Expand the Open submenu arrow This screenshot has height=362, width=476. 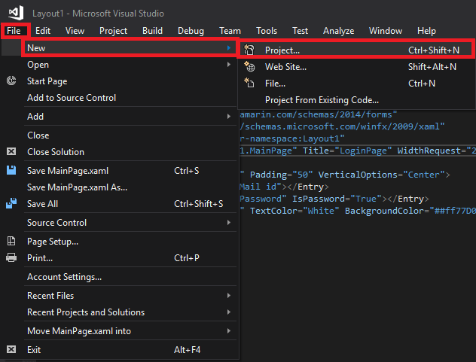[229, 65]
